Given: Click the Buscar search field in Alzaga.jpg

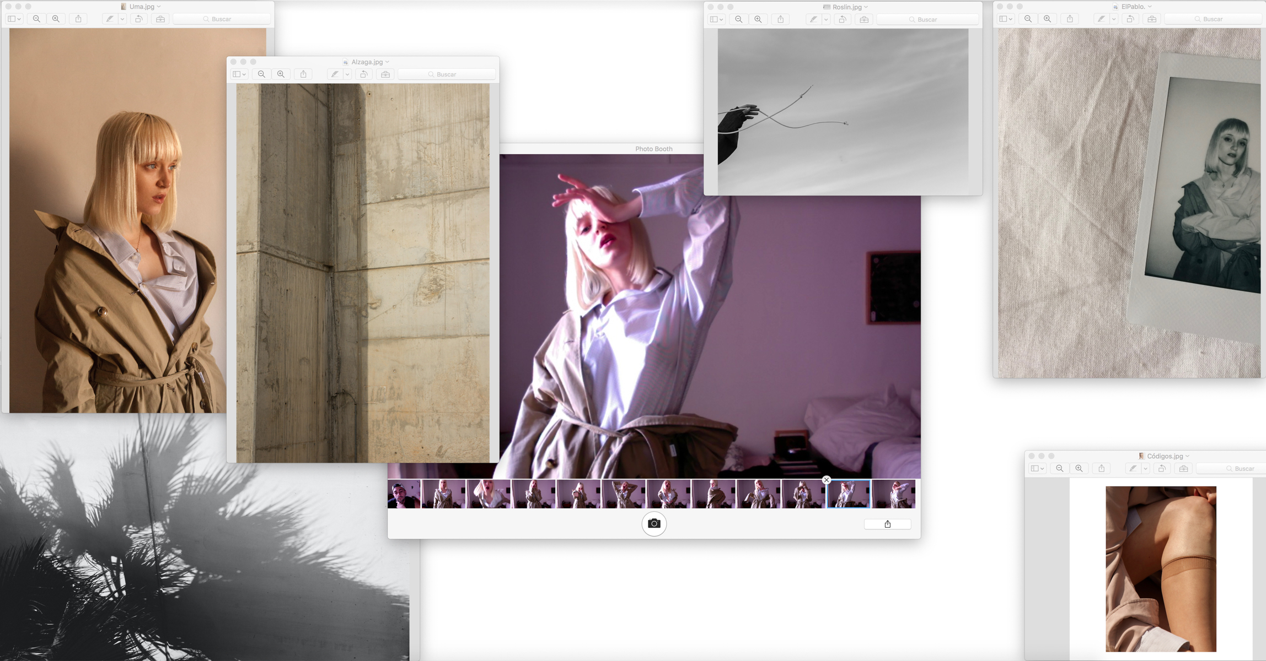Looking at the screenshot, I should 447,74.
